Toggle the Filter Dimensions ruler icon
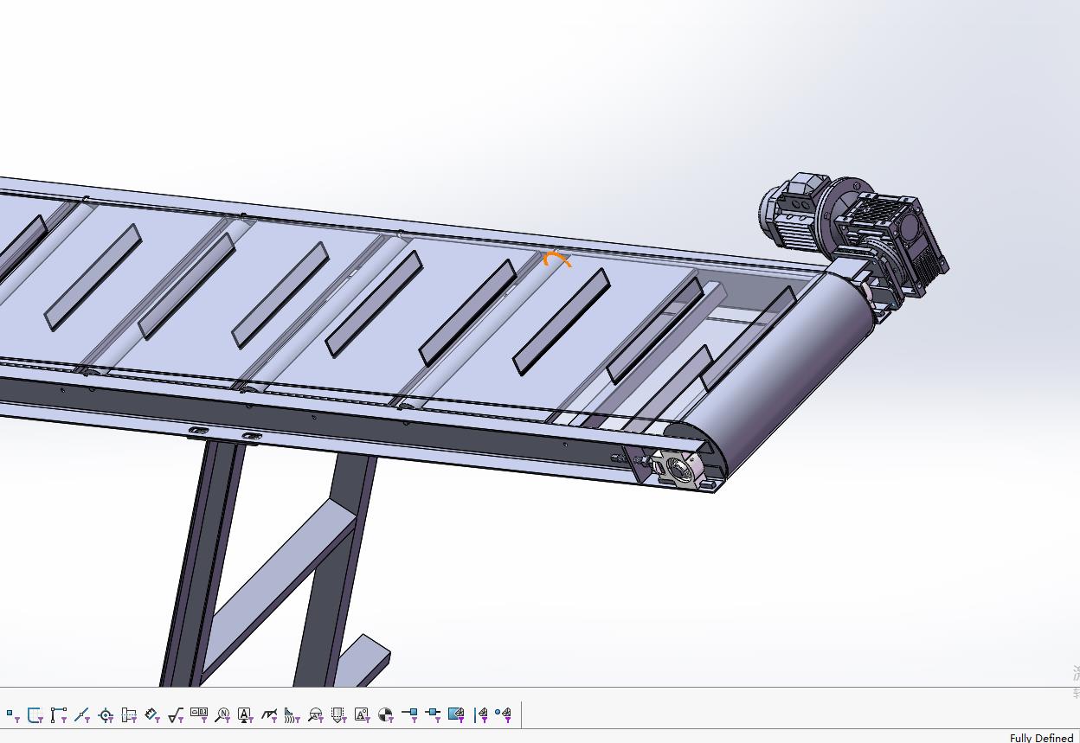Screen dimensions: 1080x743 (x=152, y=714)
